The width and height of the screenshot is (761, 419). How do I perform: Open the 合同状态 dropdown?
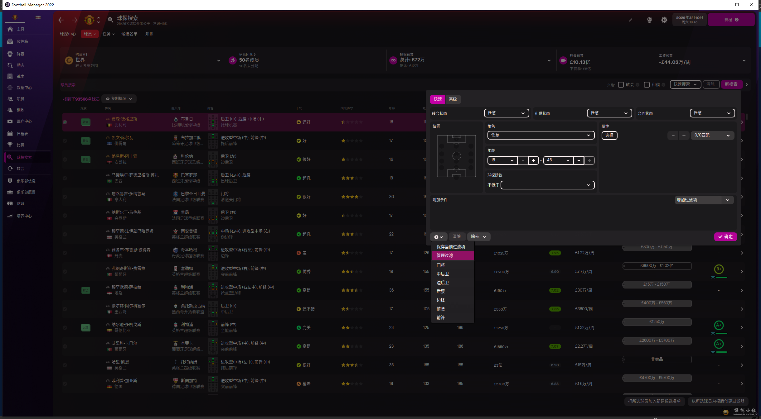[712, 113]
